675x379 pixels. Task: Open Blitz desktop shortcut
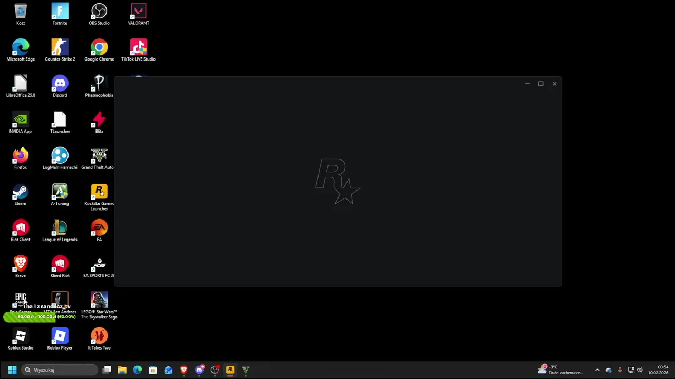[99, 122]
